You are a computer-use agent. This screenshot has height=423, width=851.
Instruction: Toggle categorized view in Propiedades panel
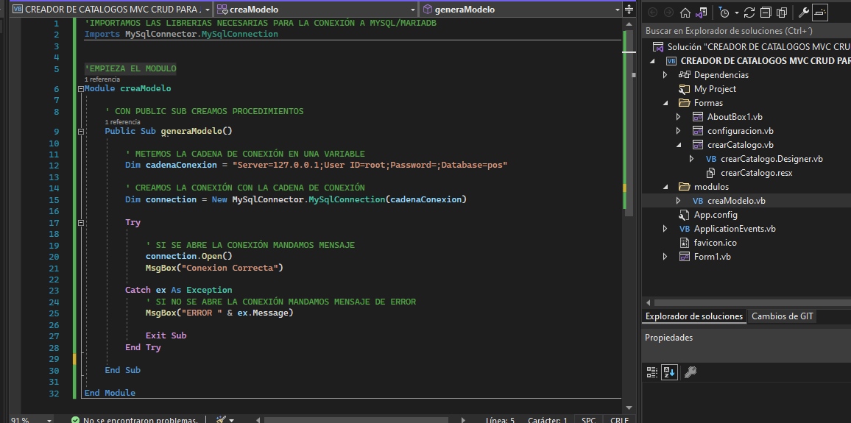coord(652,372)
